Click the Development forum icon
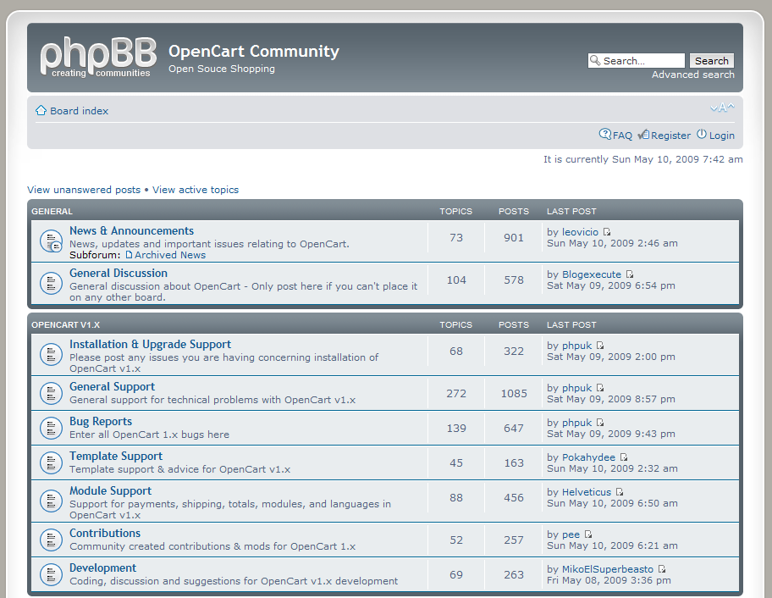Viewport: 772px width, 598px height. pyautogui.click(x=51, y=575)
